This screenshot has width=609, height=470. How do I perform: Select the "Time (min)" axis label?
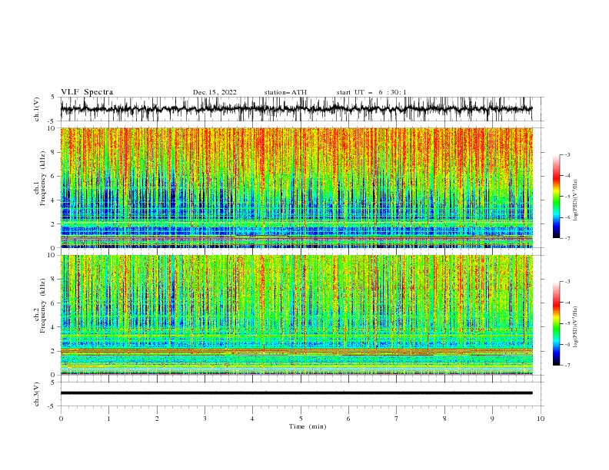click(308, 426)
